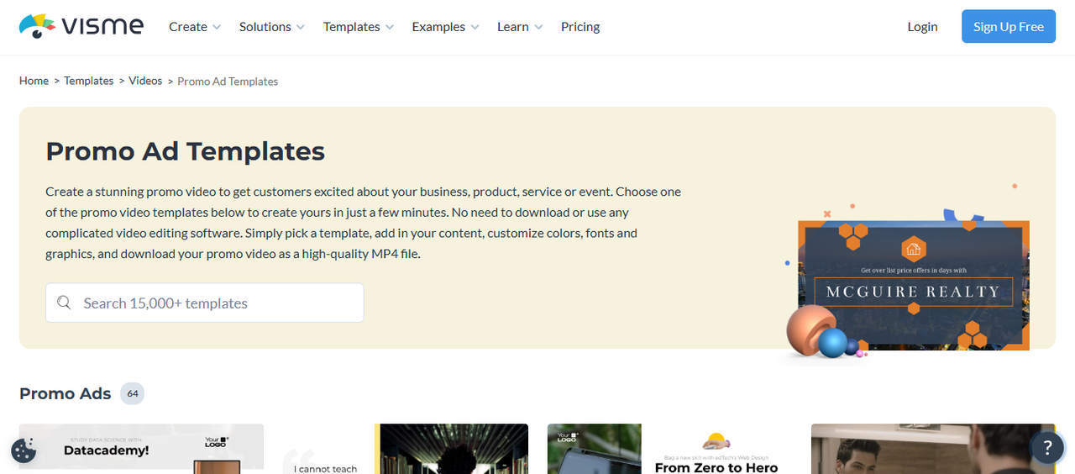Click the house icon in McGuire Realty banner

[x=913, y=249]
